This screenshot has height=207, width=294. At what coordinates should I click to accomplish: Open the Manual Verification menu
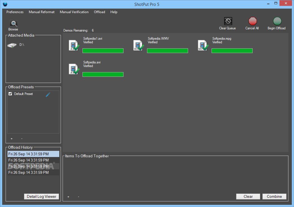pyautogui.click(x=74, y=12)
